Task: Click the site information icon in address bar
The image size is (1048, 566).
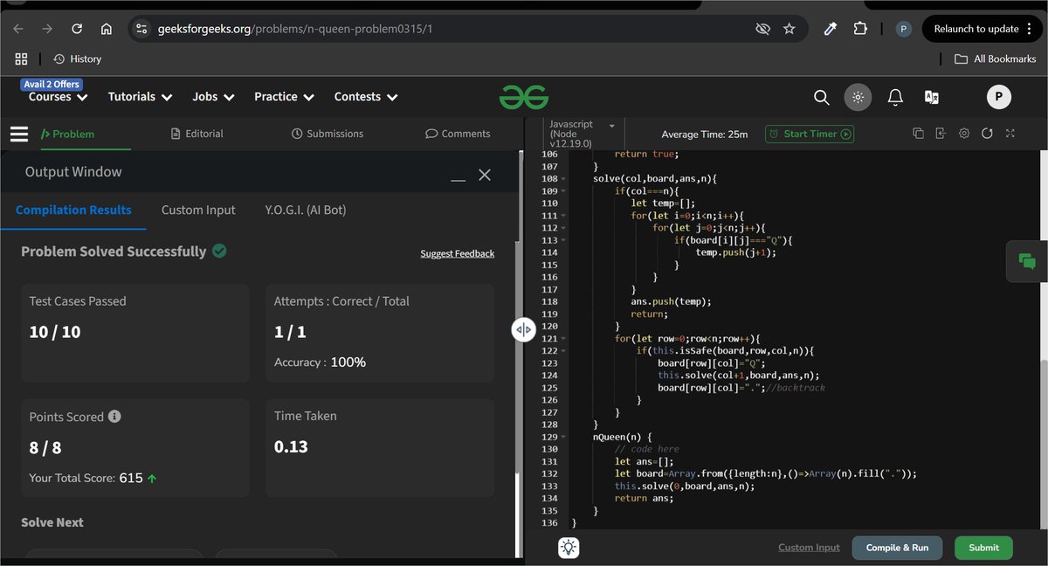Action: (x=142, y=29)
